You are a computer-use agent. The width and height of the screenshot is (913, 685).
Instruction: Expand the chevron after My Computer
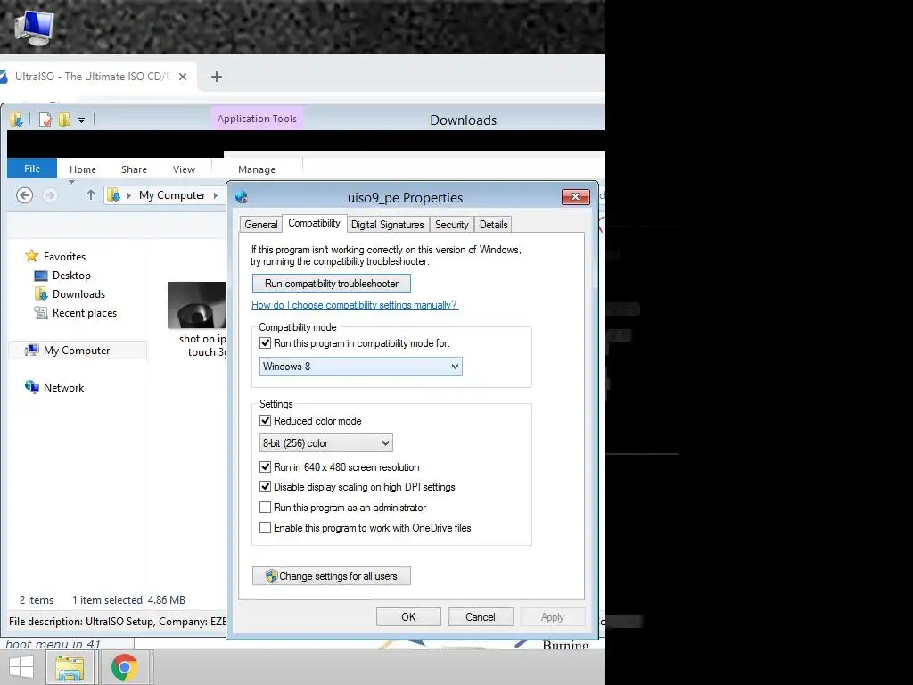click(x=216, y=195)
